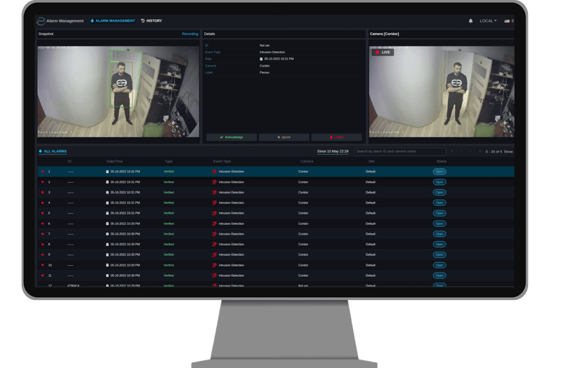
Task: Open the HISTORY tab
Action: click(151, 21)
